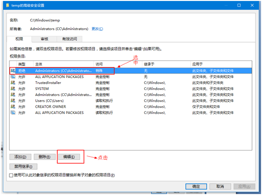Click 特殊 access value in the deny row
Screen dimensions: 262x195
coord(99,71)
